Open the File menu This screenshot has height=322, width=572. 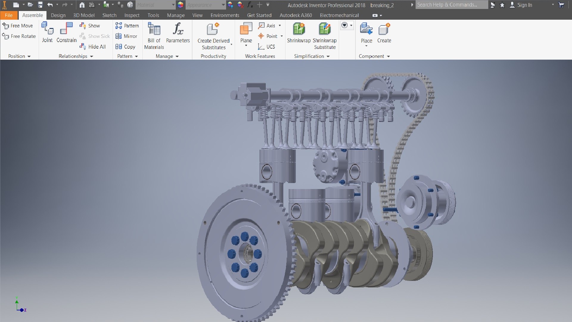pos(9,15)
